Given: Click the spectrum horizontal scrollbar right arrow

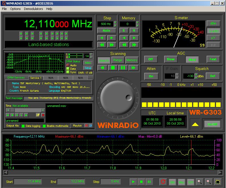Looking at the screenshot, I should pyautogui.click(x=220, y=172).
